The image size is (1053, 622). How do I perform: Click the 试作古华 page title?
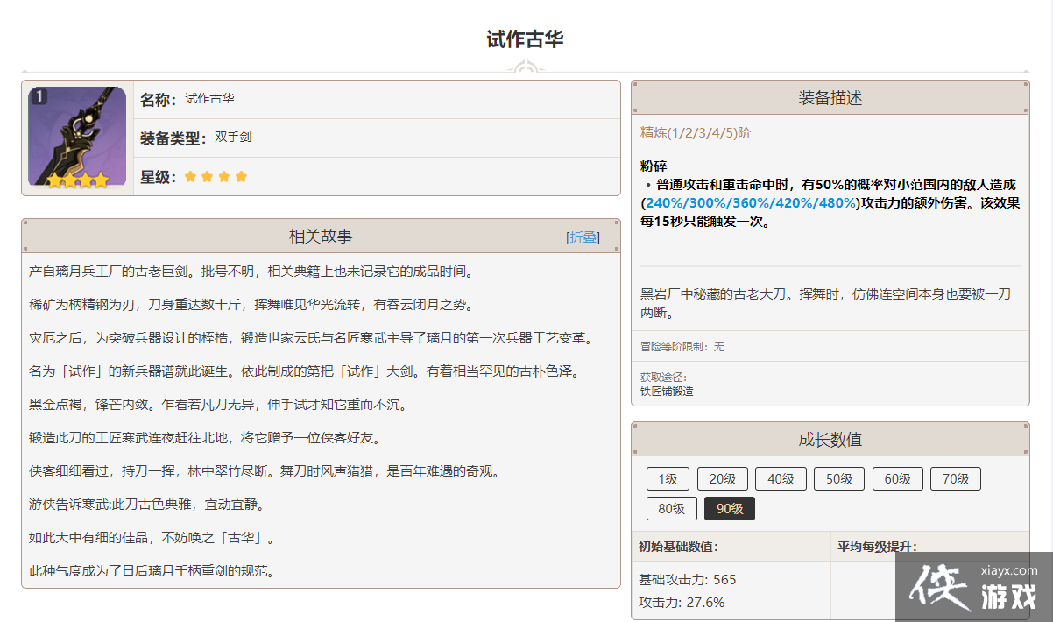pyautogui.click(x=526, y=39)
